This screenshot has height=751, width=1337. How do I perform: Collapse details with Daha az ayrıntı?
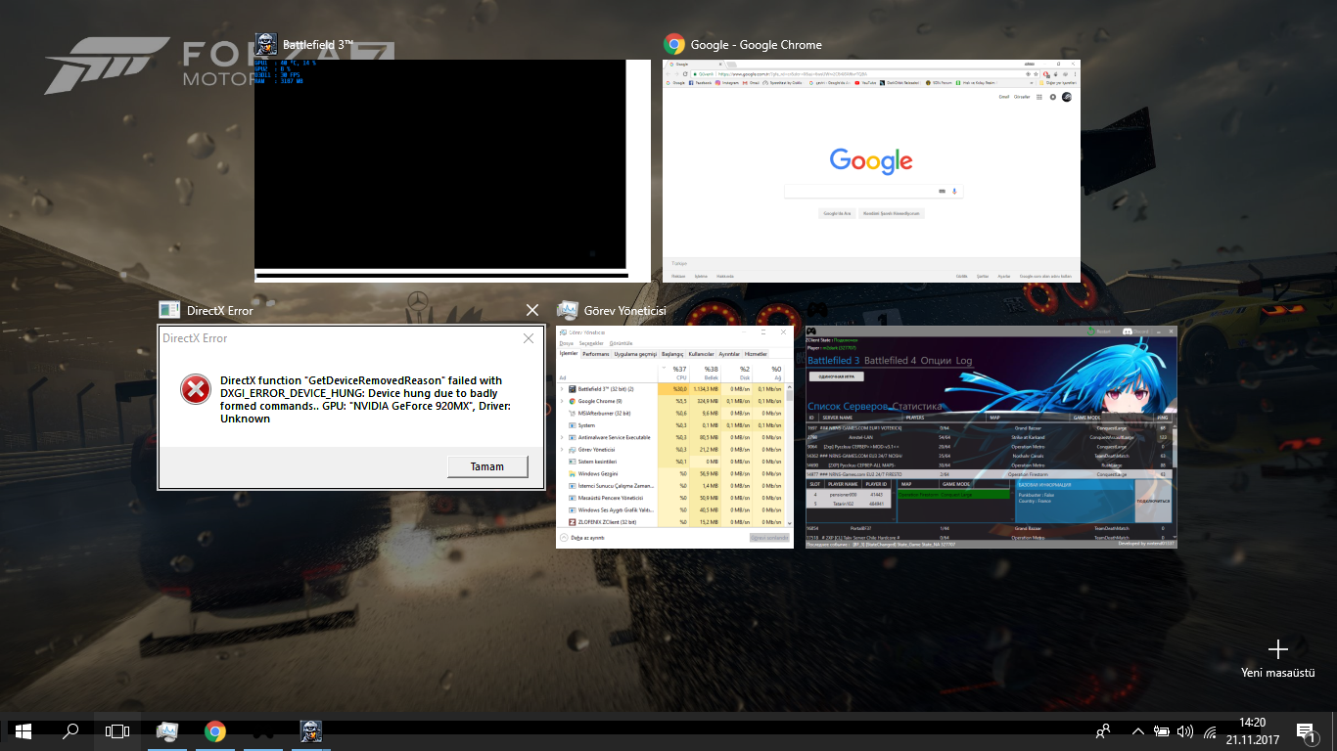tap(582, 538)
